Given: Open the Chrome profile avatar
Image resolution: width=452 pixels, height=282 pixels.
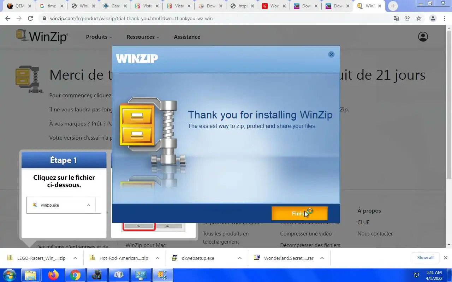Looking at the screenshot, I should tap(433, 18).
